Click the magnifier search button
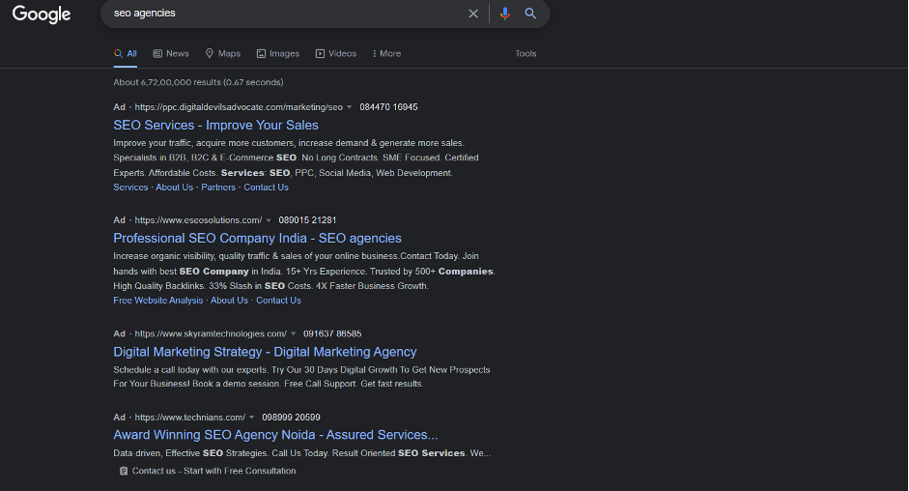909x491 pixels. pos(530,14)
